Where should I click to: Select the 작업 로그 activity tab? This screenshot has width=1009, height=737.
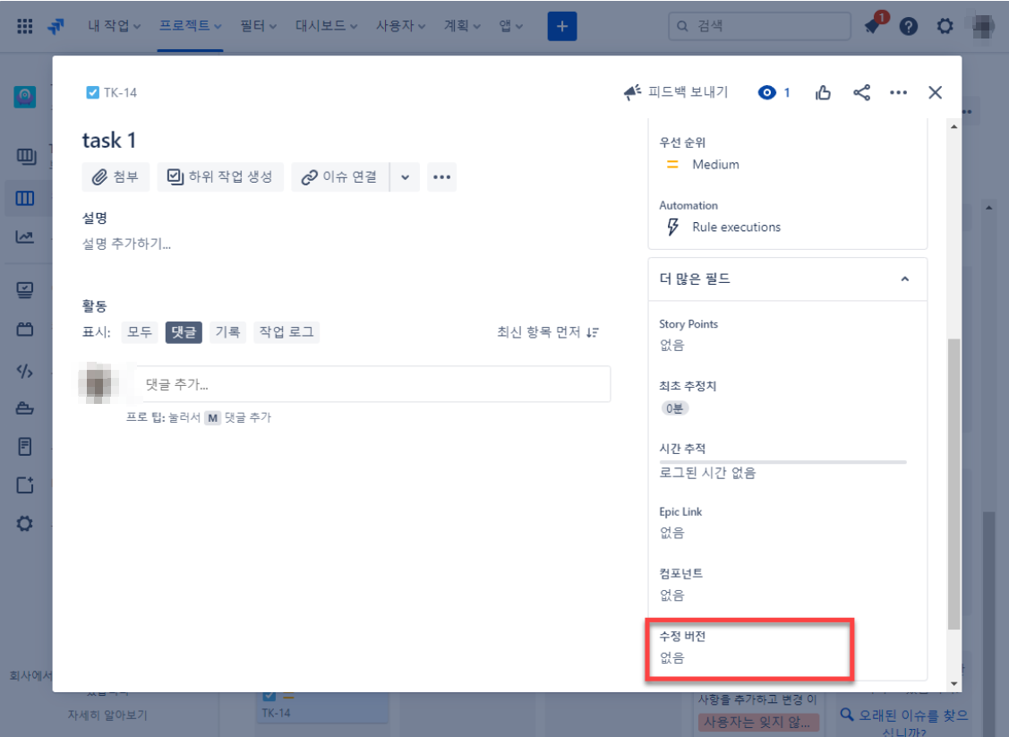click(x=286, y=332)
